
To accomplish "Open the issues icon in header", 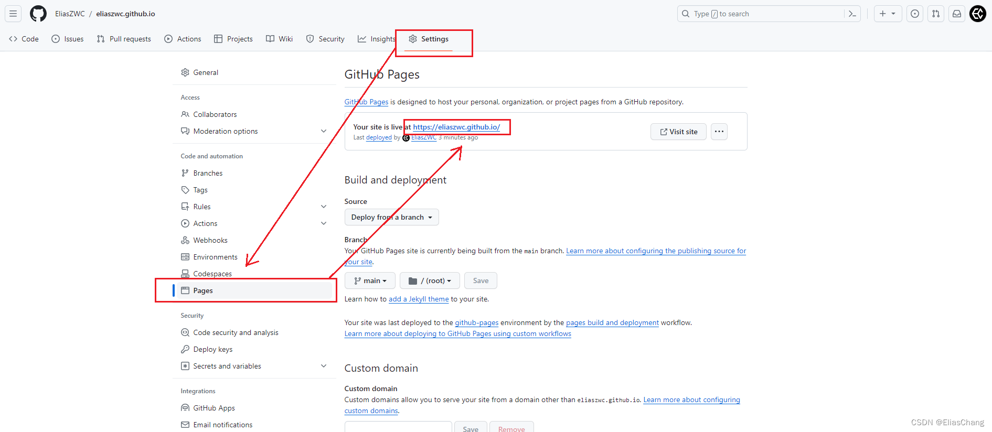I will tap(915, 14).
